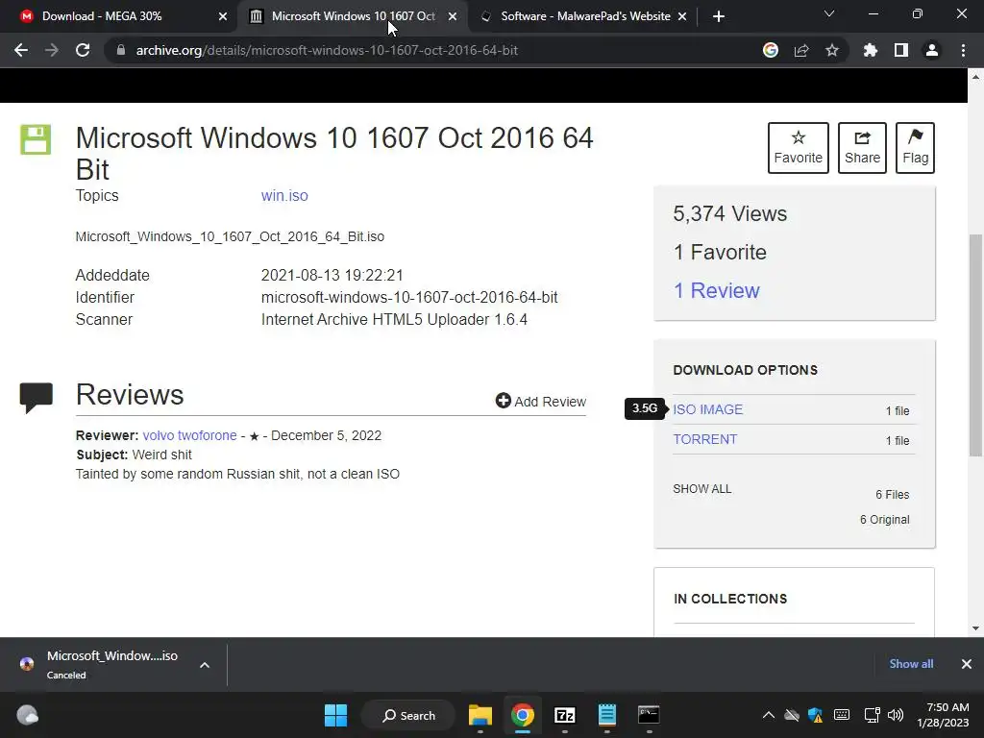Viewport: 984px width, 738px height.
Task: Open the Google icon in the address bar
Action: point(771,50)
